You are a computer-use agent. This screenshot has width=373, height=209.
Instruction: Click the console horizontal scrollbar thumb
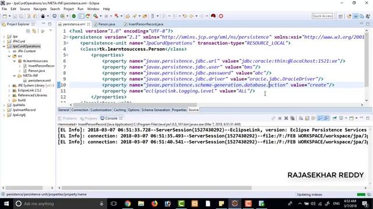pyautogui.click(x=157, y=188)
